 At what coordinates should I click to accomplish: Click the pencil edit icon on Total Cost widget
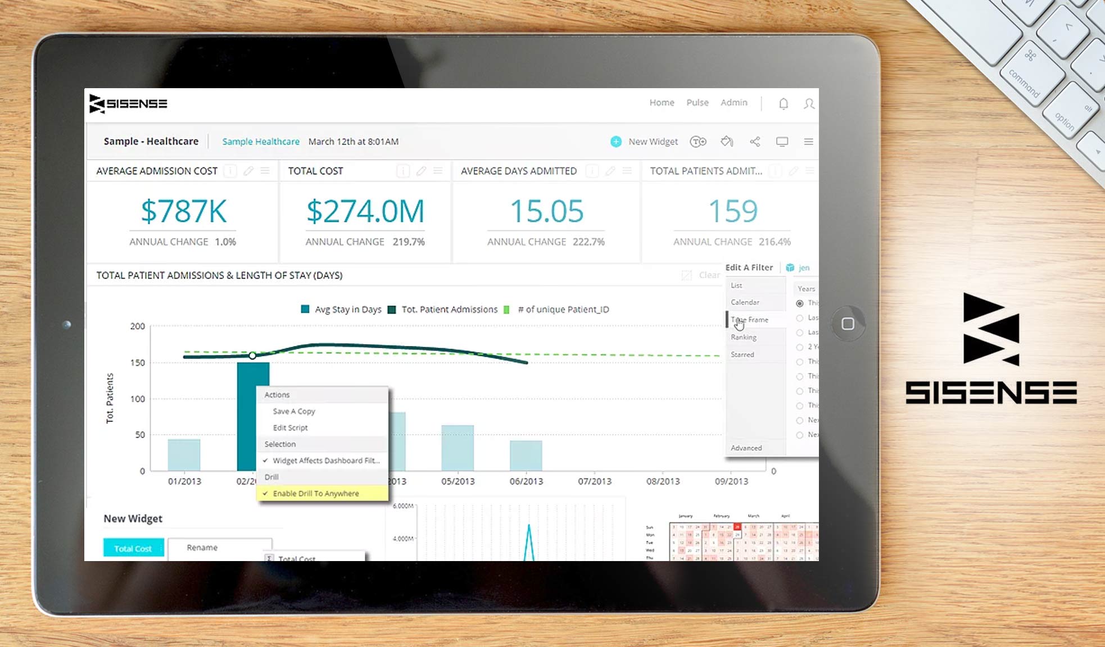(421, 171)
